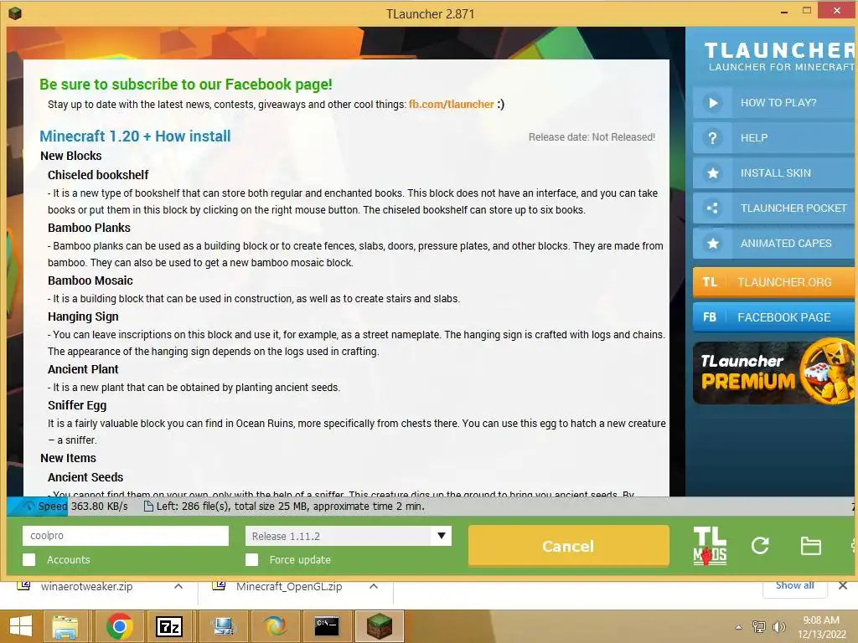The image size is (858, 643).
Task: Open the TL Mods icon
Action: 710,546
